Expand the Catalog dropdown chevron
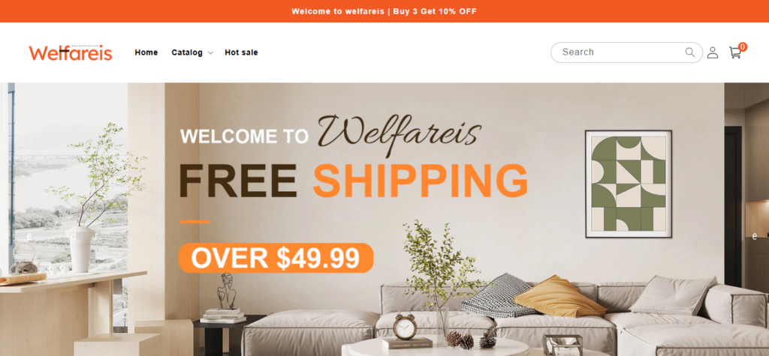The height and width of the screenshot is (356, 769). click(210, 53)
